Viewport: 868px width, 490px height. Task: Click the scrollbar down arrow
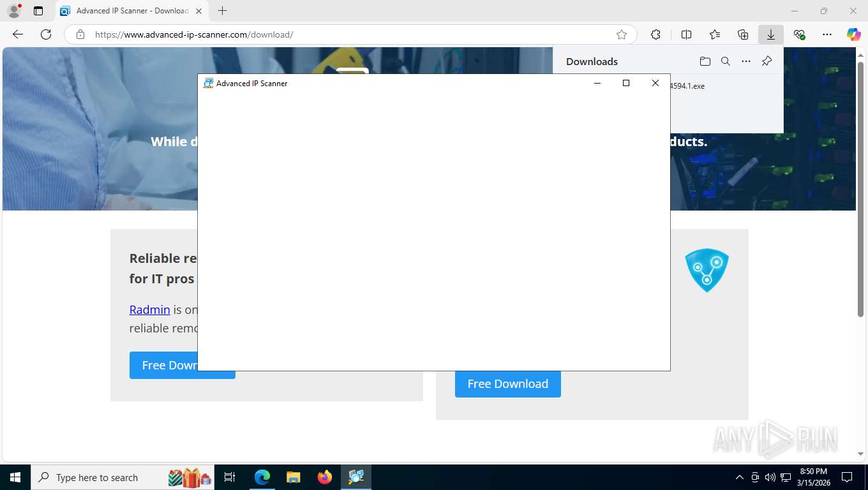point(860,454)
